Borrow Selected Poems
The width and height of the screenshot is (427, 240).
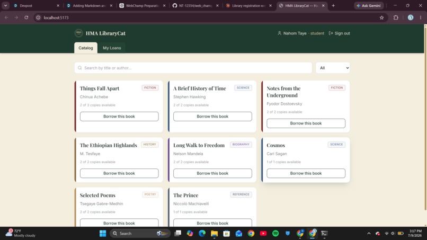coord(119,223)
